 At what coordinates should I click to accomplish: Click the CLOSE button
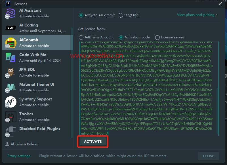(x=208, y=156)
